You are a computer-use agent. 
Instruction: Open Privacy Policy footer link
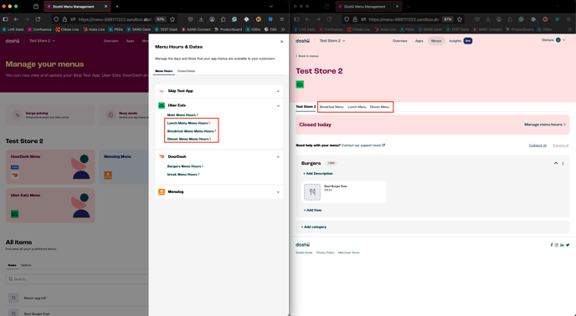(325, 252)
